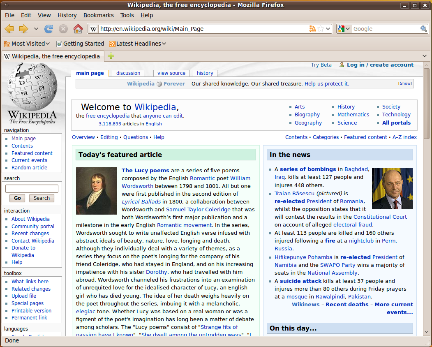Click the Back arrow navigation button
Image resolution: width=432 pixels, height=347 pixels.
click(9, 29)
